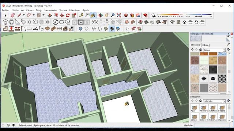
Task: Select the arrow Select tool
Action: point(5,15)
